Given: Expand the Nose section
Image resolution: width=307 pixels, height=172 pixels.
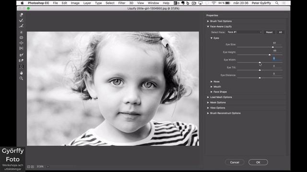Looking at the screenshot, I should tap(212, 82).
